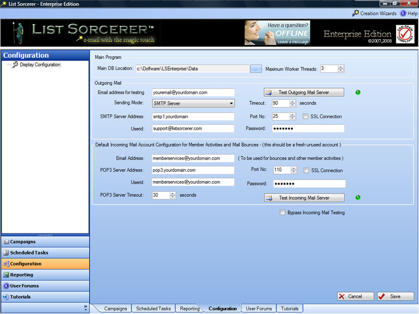Click the Incoming Mail Userid field
This screenshot has width=419, height=314.
(193, 182)
